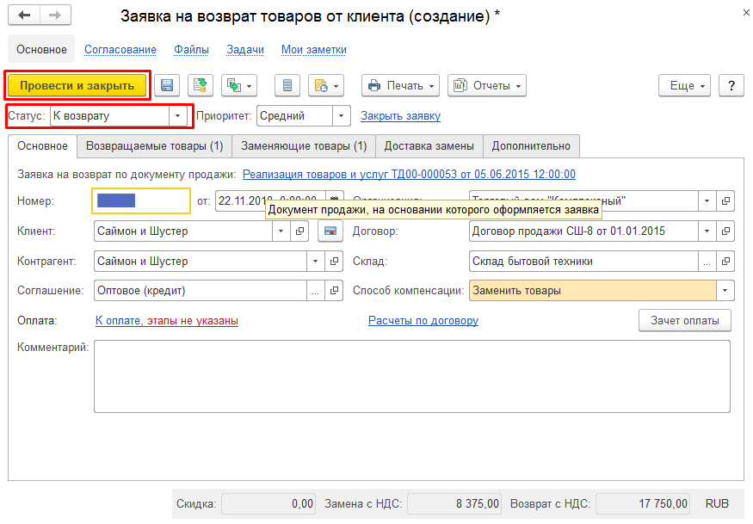Viewport: 753px width, 524px height.
Task: Click the Зачет оплаты button
Action: tap(684, 320)
